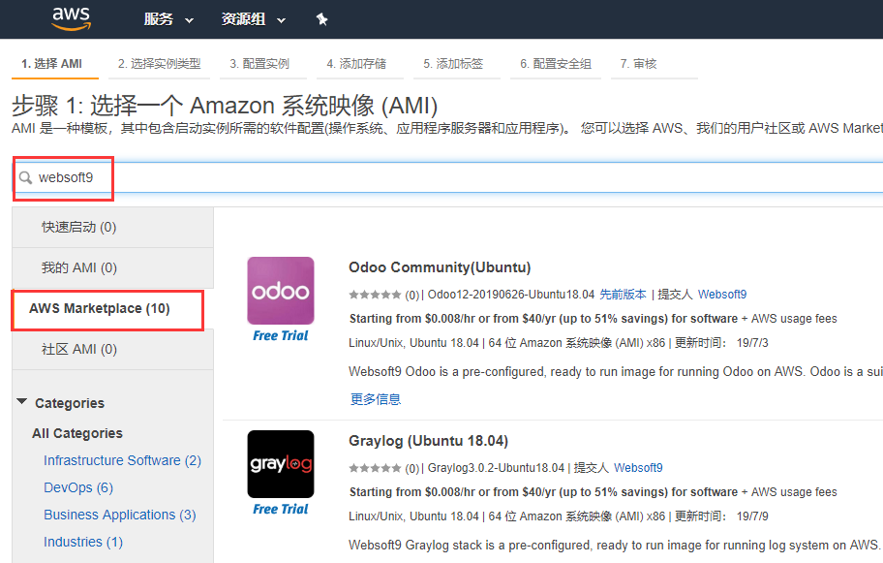Open the 资源组 dropdown menu
The height and width of the screenshot is (563, 883).
254,19
